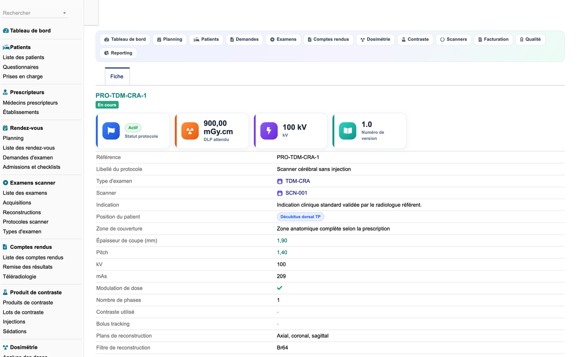577x357 pixels.
Task: Open Examens in the top toolbar
Action: tap(283, 39)
